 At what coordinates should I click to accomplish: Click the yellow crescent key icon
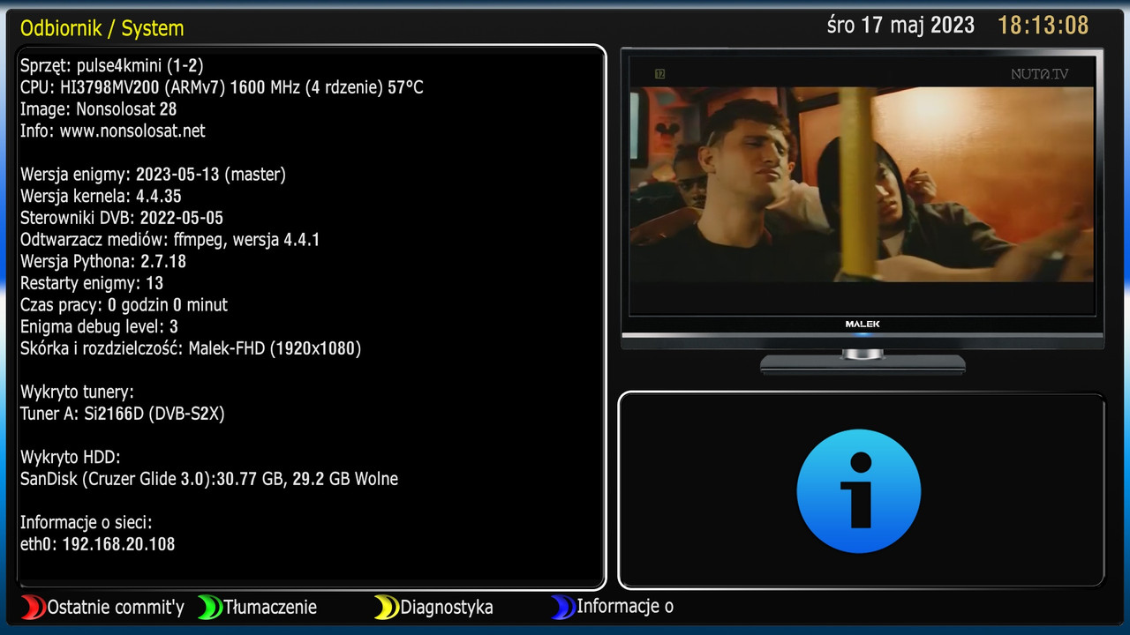point(386,607)
